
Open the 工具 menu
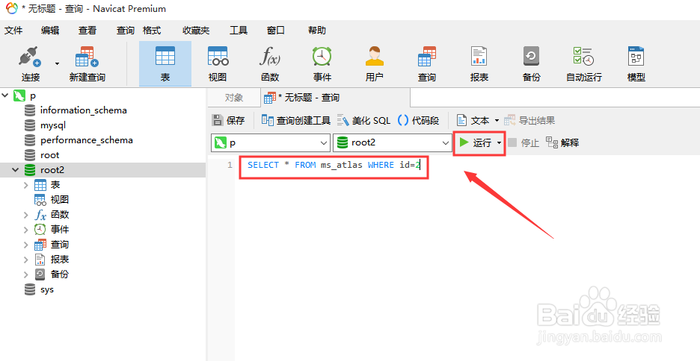239,31
